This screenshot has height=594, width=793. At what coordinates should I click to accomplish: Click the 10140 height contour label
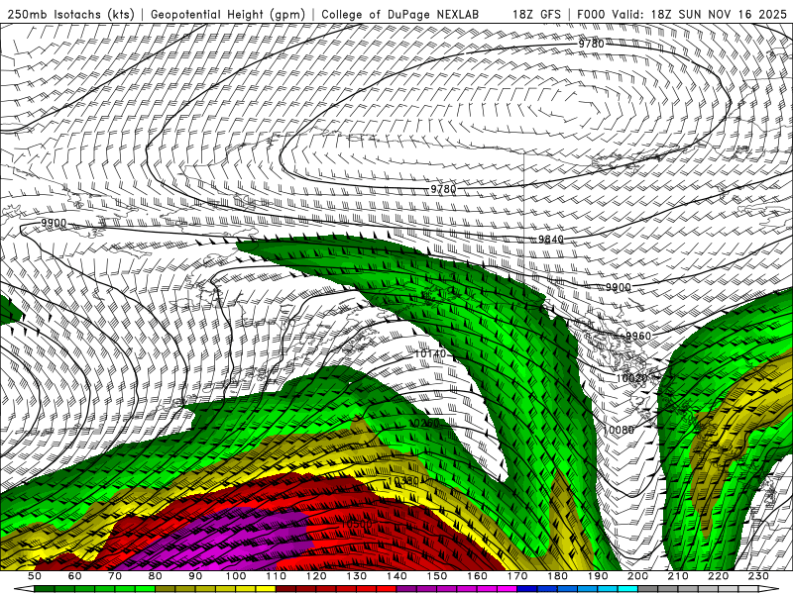click(x=430, y=354)
